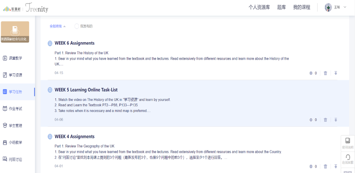Click the user profile avatar
The width and height of the screenshot is (355, 173).
328,8
